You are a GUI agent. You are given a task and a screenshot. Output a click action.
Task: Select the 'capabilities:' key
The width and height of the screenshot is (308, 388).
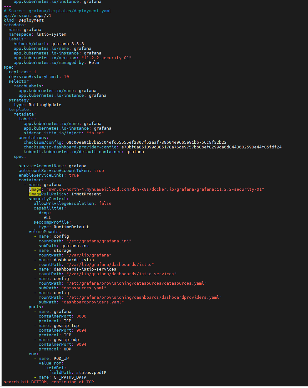[x=50, y=208]
